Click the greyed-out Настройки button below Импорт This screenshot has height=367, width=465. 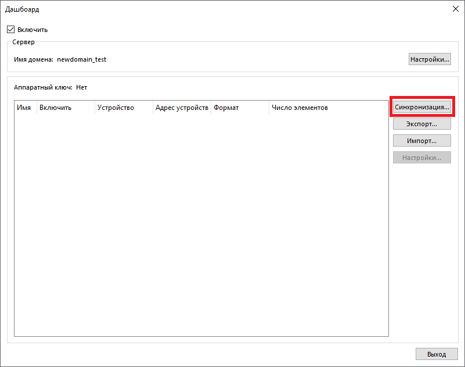point(421,158)
